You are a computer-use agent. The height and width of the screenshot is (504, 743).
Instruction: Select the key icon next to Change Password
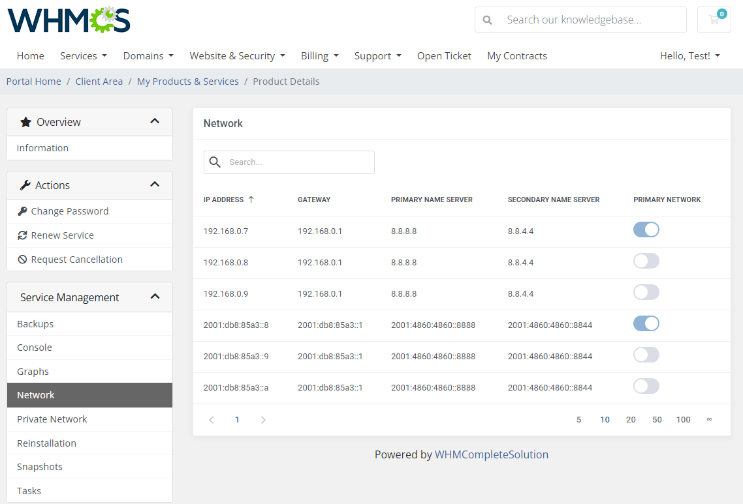[x=22, y=211]
